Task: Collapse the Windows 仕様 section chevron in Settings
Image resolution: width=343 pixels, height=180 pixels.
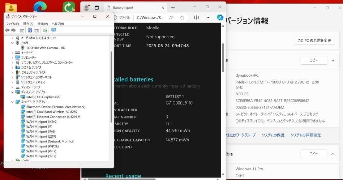Action: [x=333, y=154]
